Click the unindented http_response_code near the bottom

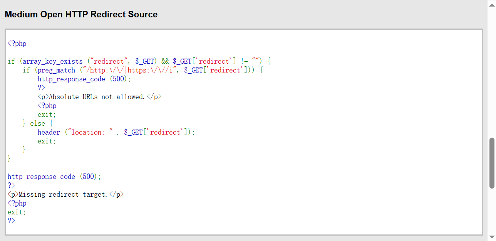[x=41, y=177]
